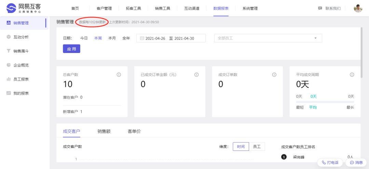Click the 联系我们 link
Image resolution: width=369 pixels, height=169 pixels.
pyautogui.click(x=333, y=8)
